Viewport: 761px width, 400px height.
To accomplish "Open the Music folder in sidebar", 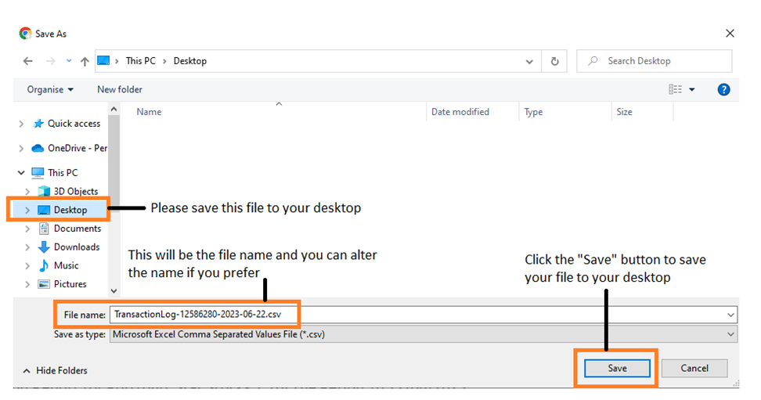I will coord(66,265).
